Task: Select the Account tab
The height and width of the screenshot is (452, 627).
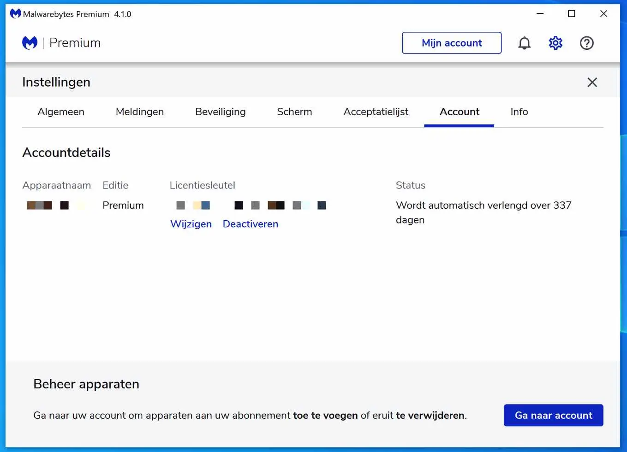Action: tap(459, 112)
